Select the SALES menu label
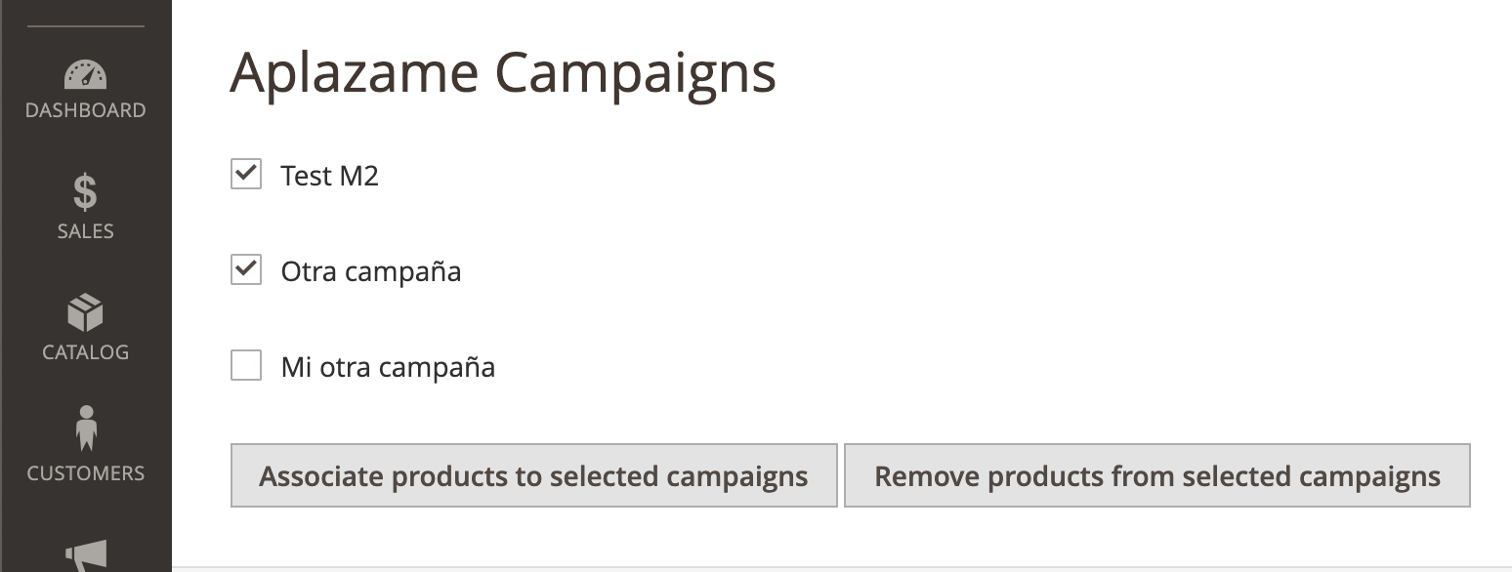Viewport: 1512px width, 572px height. tap(86, 231)
